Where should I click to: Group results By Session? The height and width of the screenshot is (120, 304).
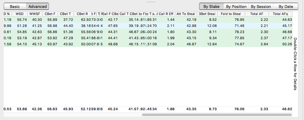(x=261, y=6)
